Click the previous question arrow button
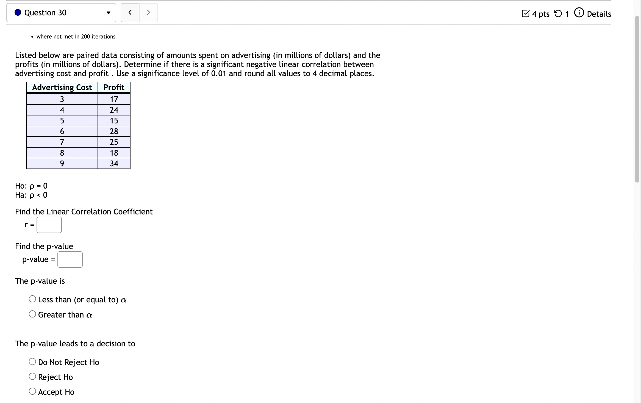 [x=130, y=13]
